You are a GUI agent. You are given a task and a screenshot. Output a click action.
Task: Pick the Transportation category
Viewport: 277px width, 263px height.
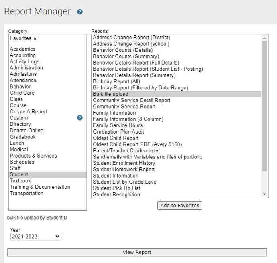(26, 193)
